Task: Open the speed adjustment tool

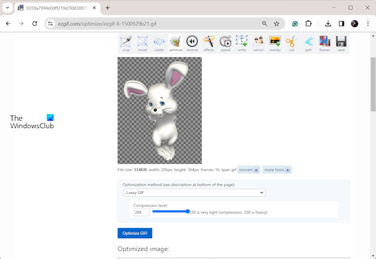Action: [x=226, y=43]
